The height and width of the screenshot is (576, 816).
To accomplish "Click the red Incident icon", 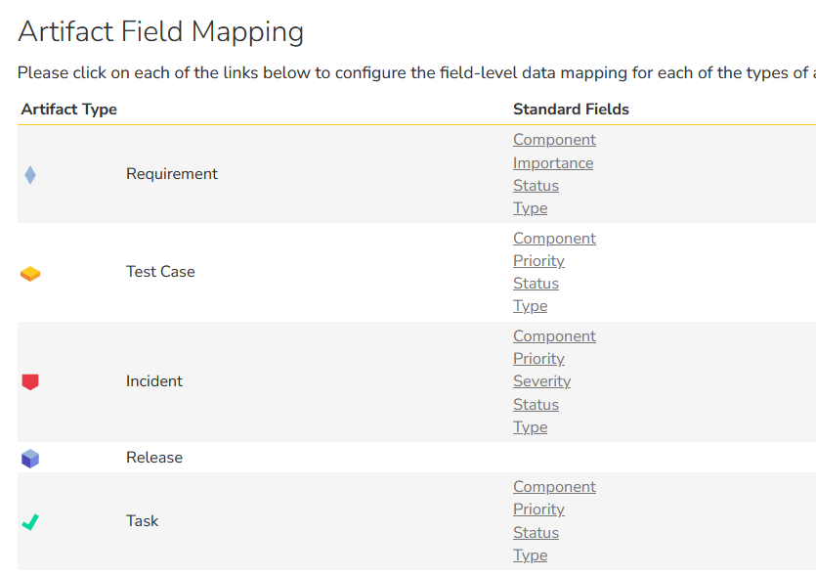I will [x=30, y=381].
